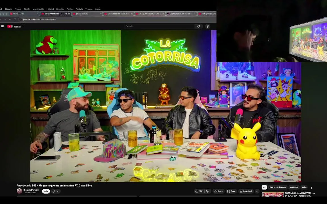327x204 pixels.
Task: Switch to (2563) HARDCORE tab
Action: [207, 14]
